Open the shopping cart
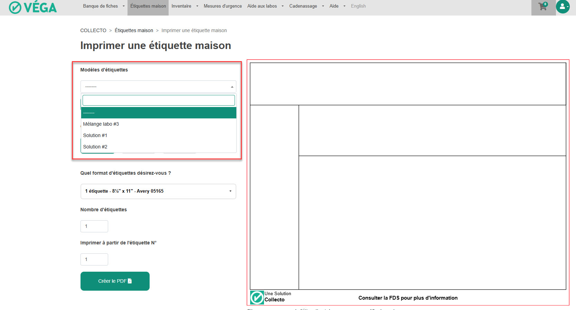This screenshot has width=576, height=310. coord(543,7)
